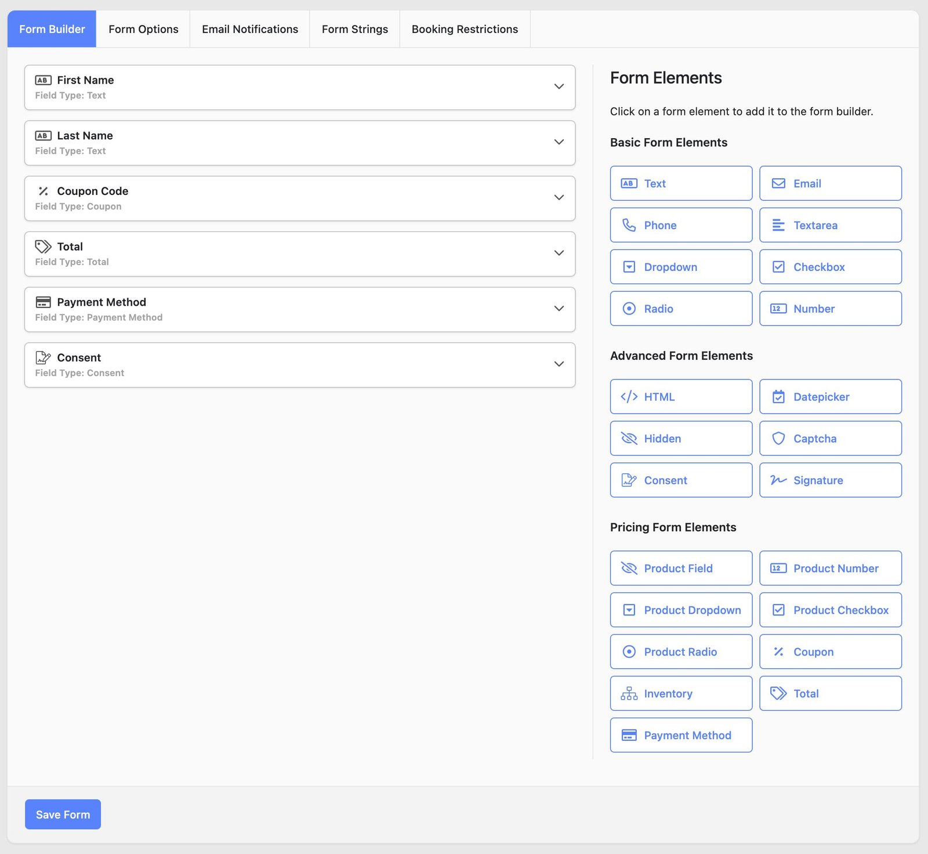
Task: Add a Product Dropdown element
Action: [681, 610]
